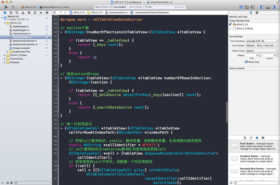Viewport: 280px width, 185px height.
Task: Enable 2014.2.13Tests target membership checkbox
Action: (x=230, y=28)
